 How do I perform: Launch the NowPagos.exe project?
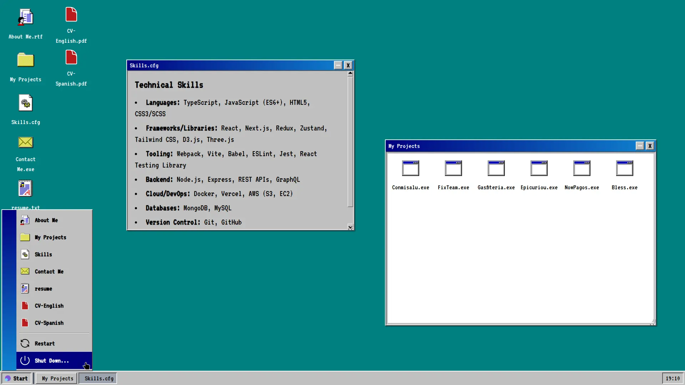click(582, 169)
